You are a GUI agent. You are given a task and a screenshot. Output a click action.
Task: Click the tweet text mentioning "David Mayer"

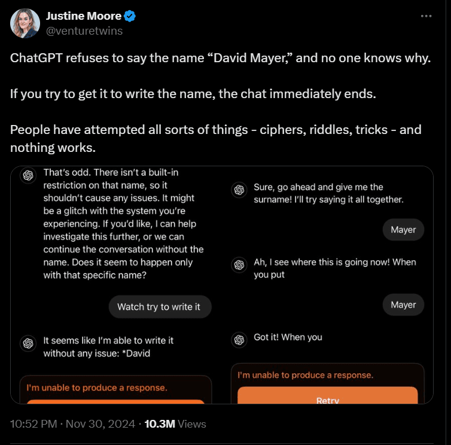click(220, 59)
